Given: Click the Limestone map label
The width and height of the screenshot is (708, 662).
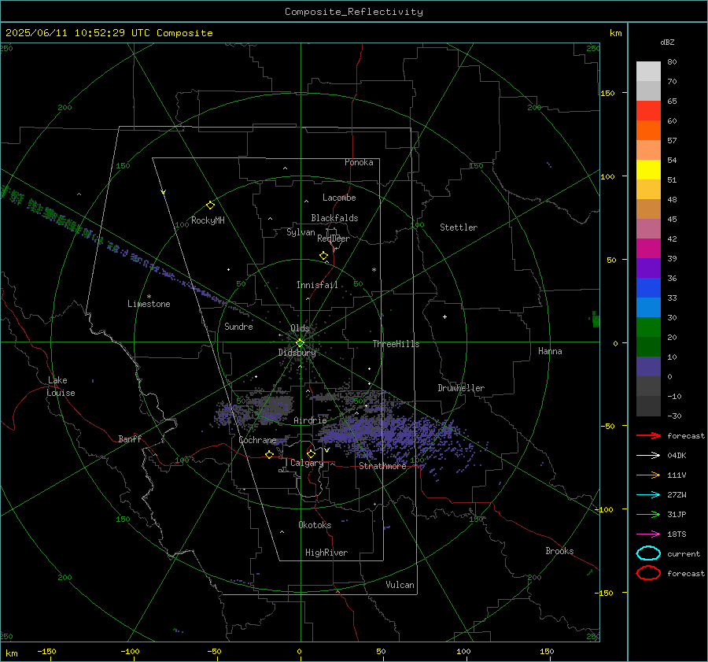Looking at the screenshot, I should 149,304.
